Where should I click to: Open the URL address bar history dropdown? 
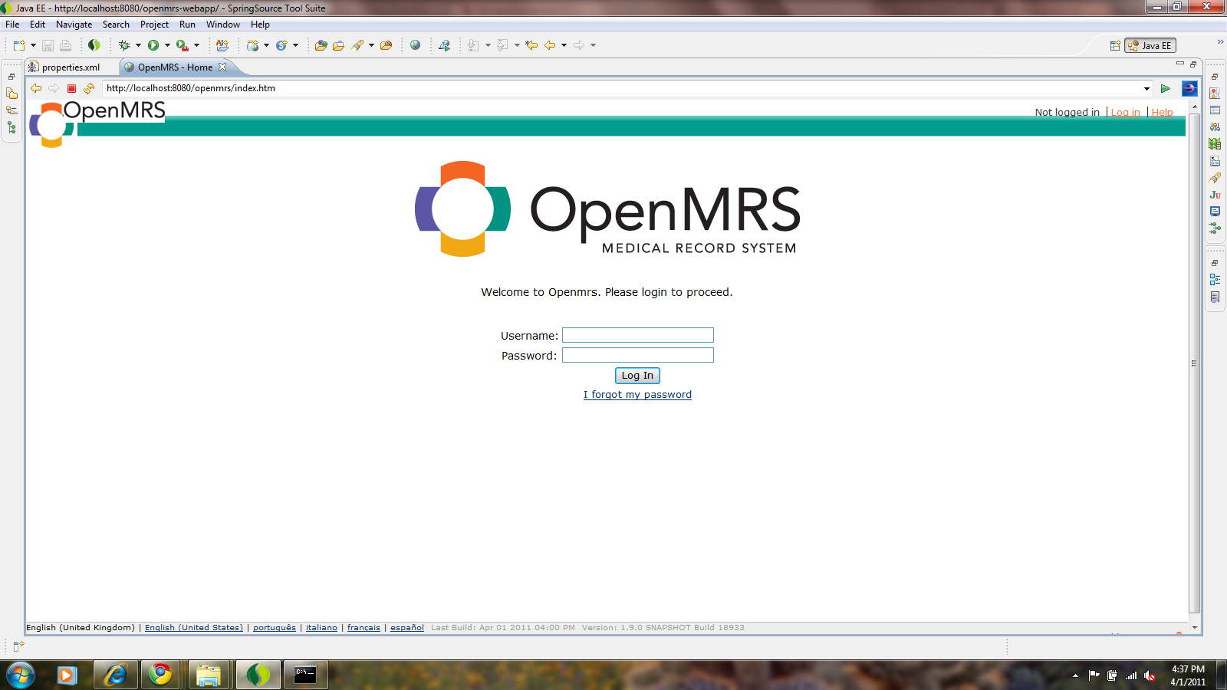pyautogui.click(x=1146, y=88)
